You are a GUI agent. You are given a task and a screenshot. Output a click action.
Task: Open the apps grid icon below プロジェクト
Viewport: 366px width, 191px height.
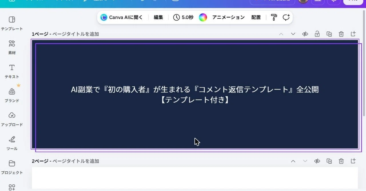click(12, 187)
